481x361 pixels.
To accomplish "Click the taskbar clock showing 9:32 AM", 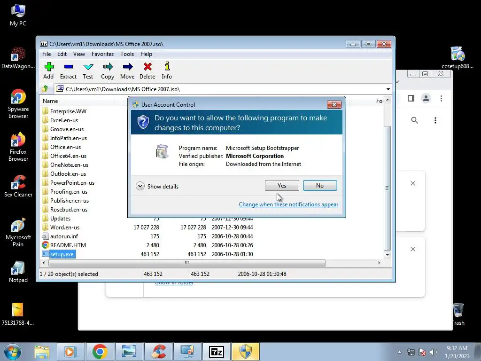I will (x=457, y=352).
